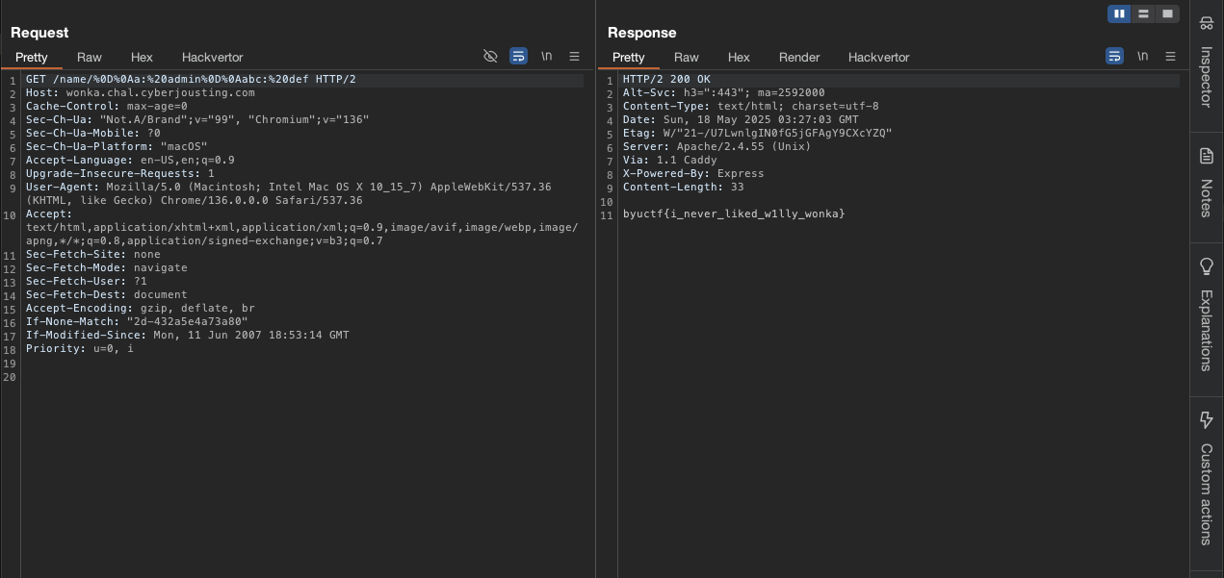Screen dimensions: 1224x578
Task: Switch Response view to Raw tab
Action: click(687, 58)
